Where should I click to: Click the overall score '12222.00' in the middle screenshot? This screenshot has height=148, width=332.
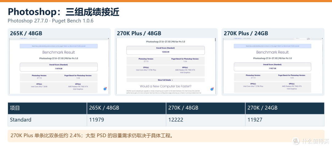[166, 52]
